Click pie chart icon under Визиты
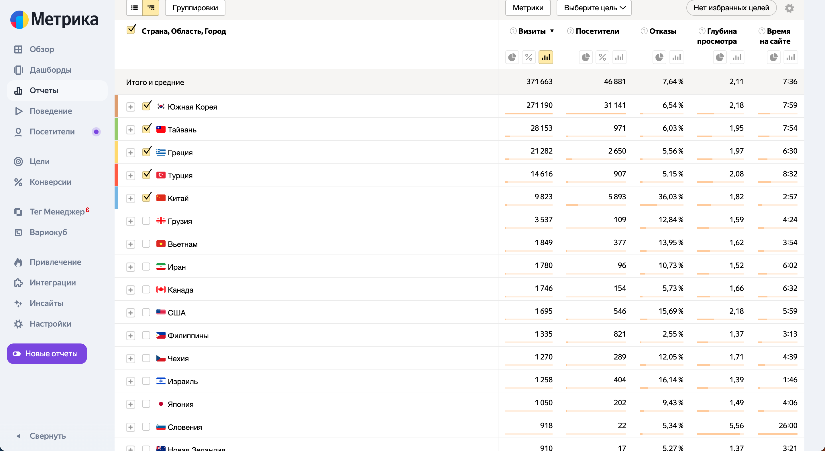This screenshot has height=451, width=825. [x=512, y=57]
